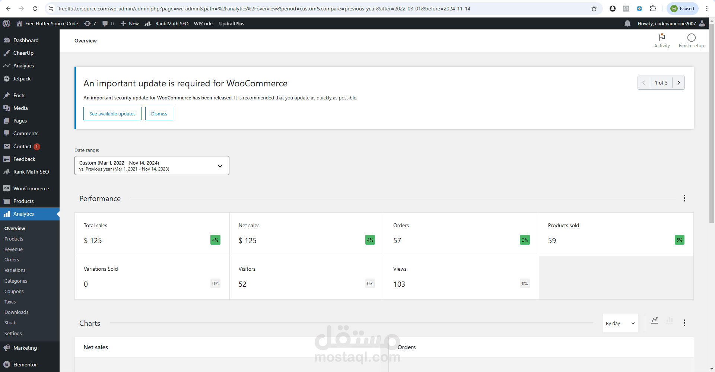The height and width of the screenshot is (372, 715).
Task: Open Downloads analytics report
Action: [x=16, y=312]
